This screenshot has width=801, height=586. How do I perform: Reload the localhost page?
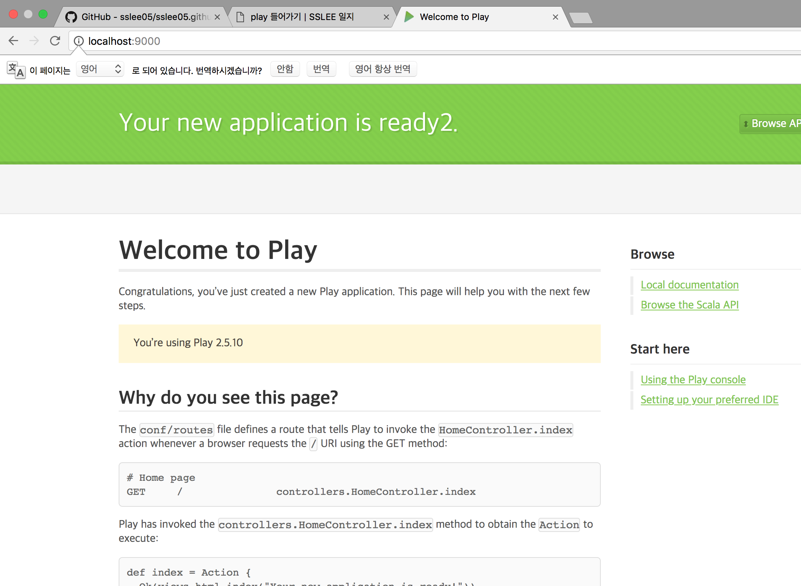point(55,41)
